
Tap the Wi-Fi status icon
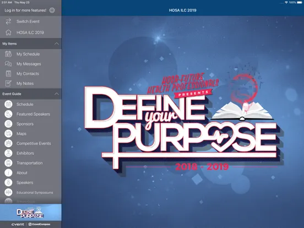pyautogui.click(x=286, y=2)
